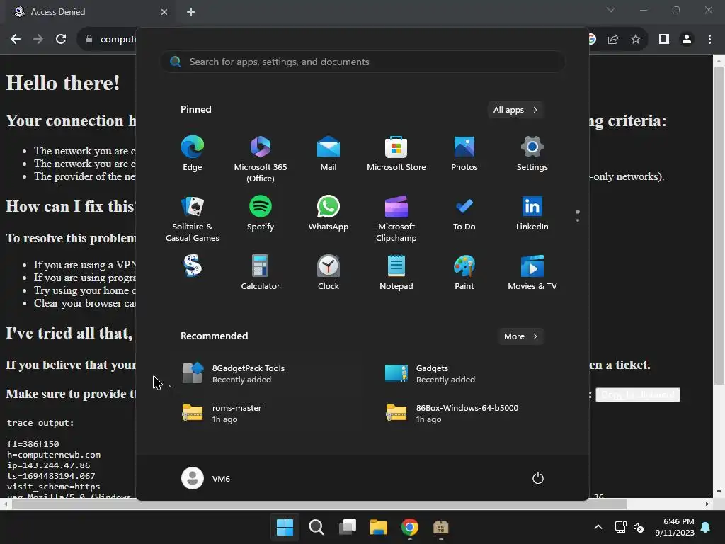The width and height of the screenshot is (725, 544).
Task: Open a new Chrome tab
Action: point(191,12)
